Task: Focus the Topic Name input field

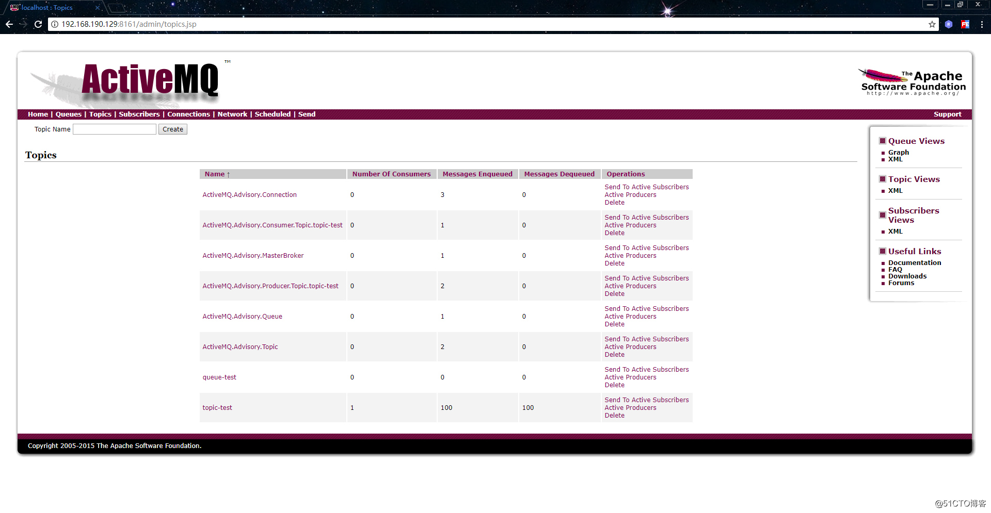Action: coord(115,129)
